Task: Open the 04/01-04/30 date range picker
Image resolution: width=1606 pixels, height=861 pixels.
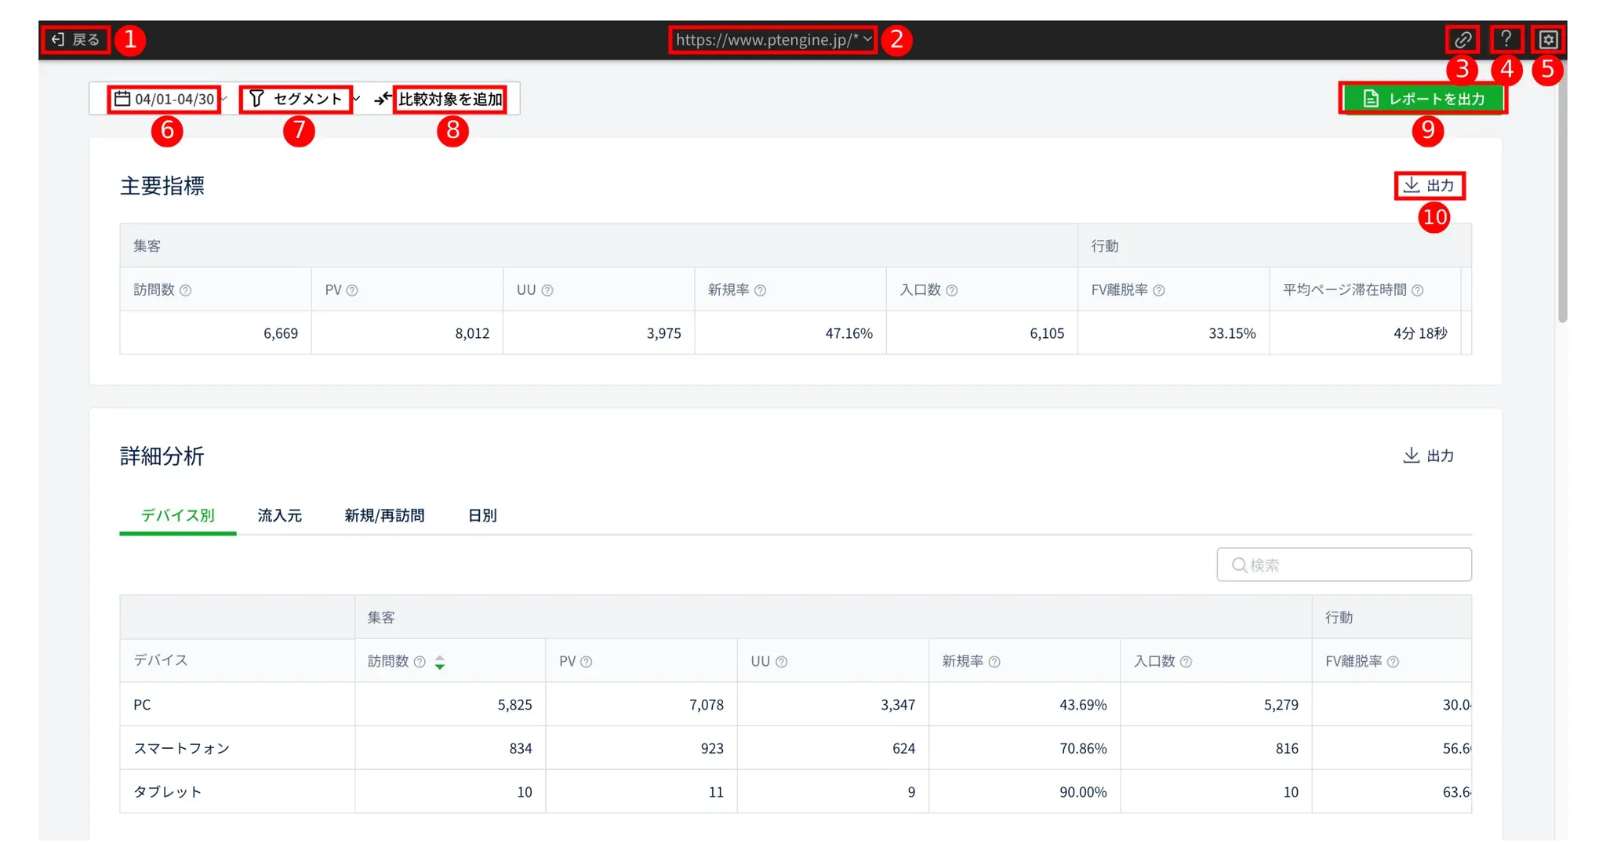Action: pos(165,100)
